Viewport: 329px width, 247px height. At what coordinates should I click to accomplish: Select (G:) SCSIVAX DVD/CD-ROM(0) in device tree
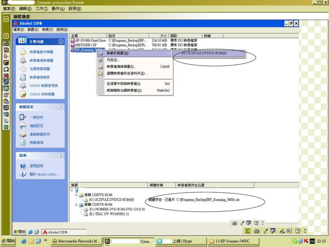111,200
